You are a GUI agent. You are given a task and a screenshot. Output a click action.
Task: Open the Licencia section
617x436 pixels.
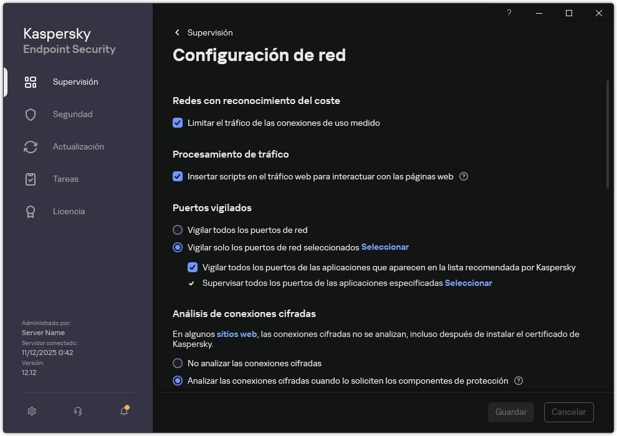point(69,211)
